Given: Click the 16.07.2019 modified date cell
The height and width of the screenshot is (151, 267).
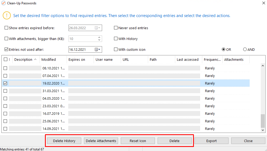Looking at the screenshot, I should click(53, 113).
